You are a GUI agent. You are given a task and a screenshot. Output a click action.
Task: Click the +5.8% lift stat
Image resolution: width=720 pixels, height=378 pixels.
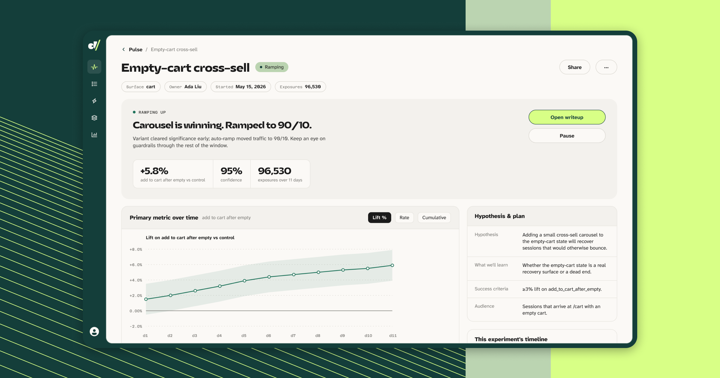(x=173, y=174)
